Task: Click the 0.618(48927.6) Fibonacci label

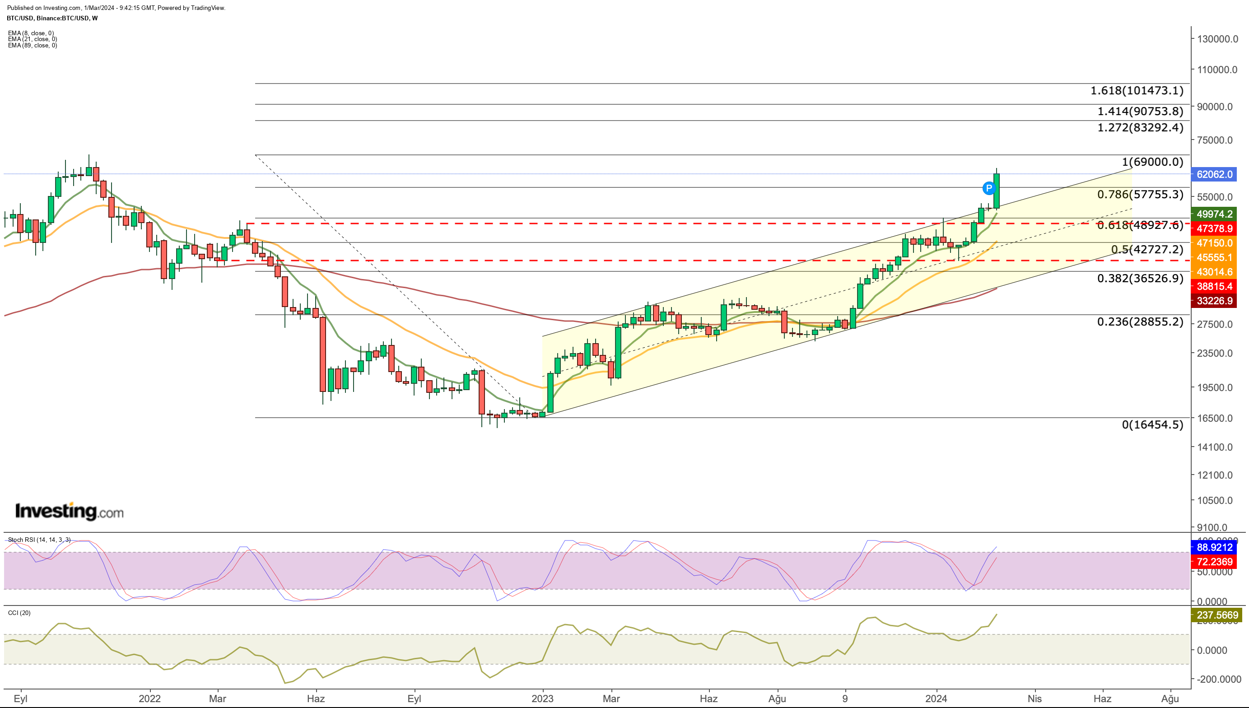Action: 1140,225
